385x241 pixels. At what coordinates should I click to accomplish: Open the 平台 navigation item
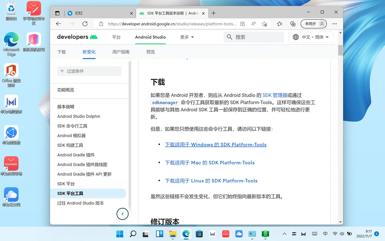116,37
